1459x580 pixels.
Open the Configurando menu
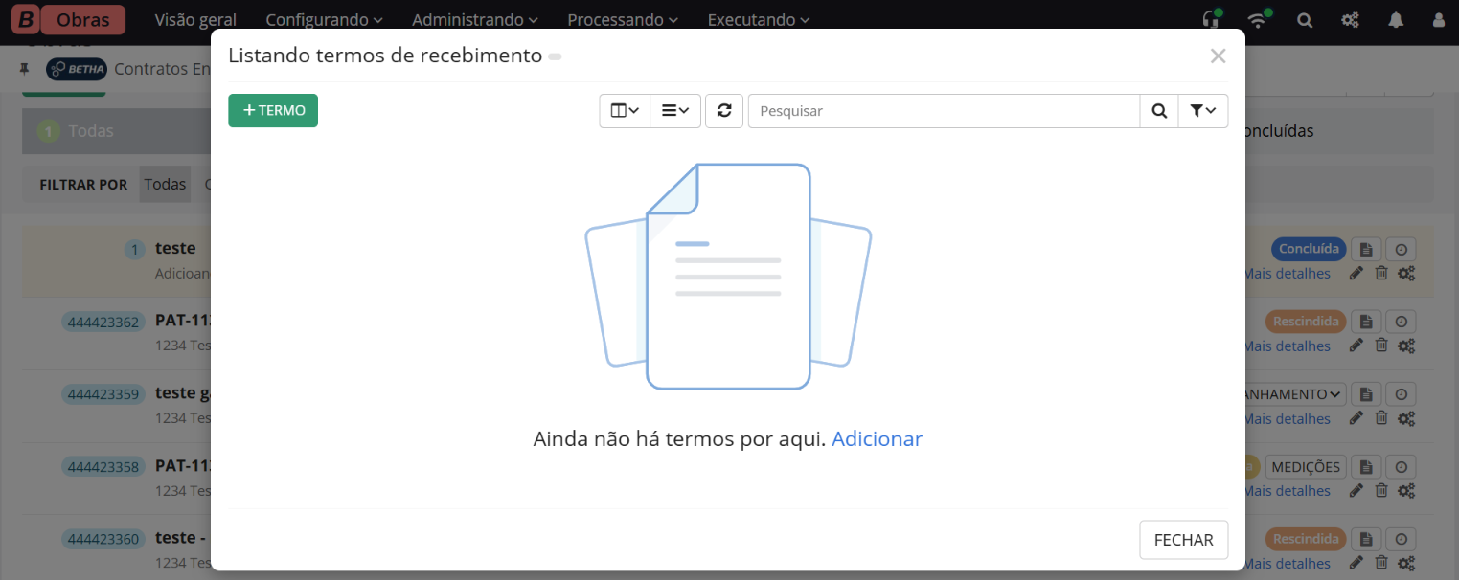click(x=324, y=19)
